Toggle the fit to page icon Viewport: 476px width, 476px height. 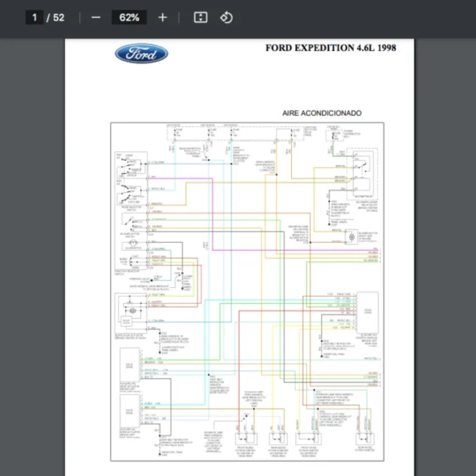point(201,17)
